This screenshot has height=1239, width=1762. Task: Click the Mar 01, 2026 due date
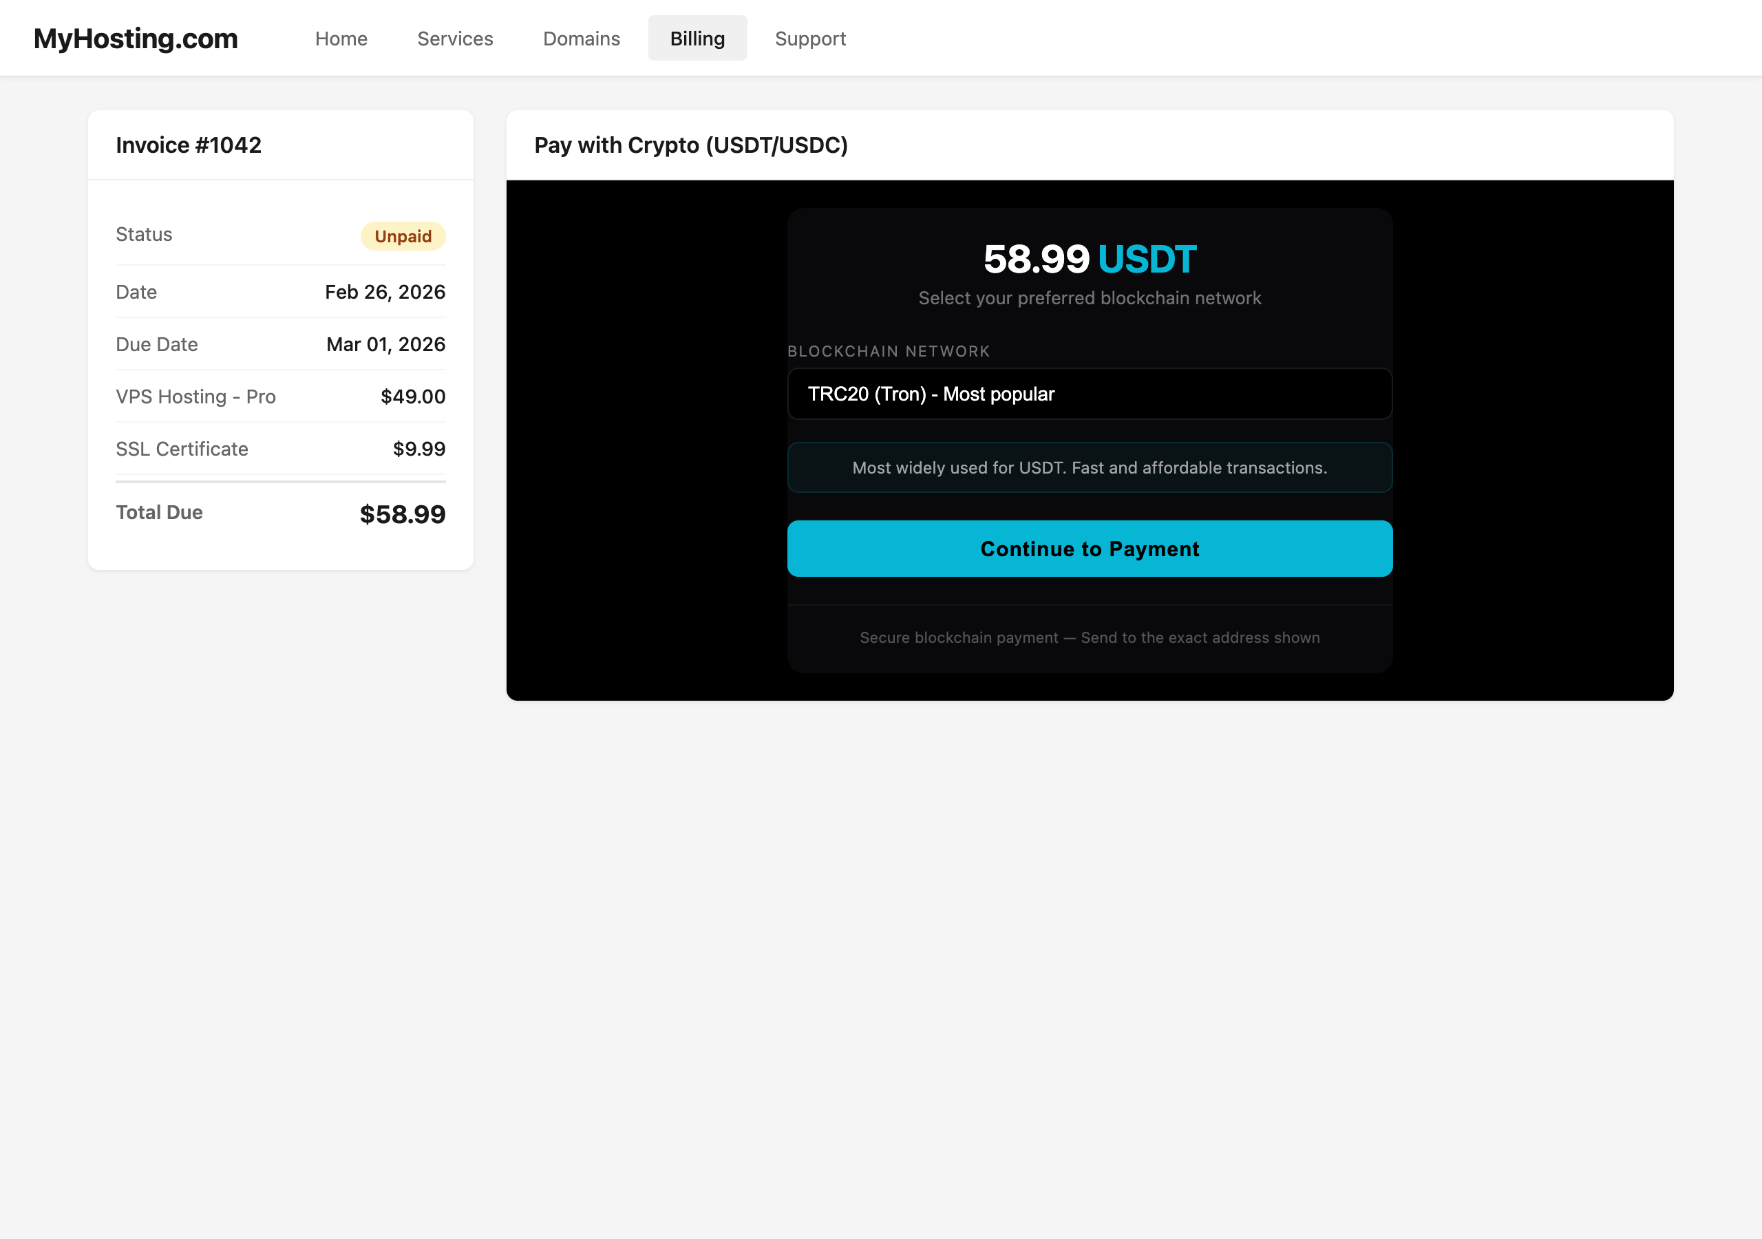pos(385,345)
